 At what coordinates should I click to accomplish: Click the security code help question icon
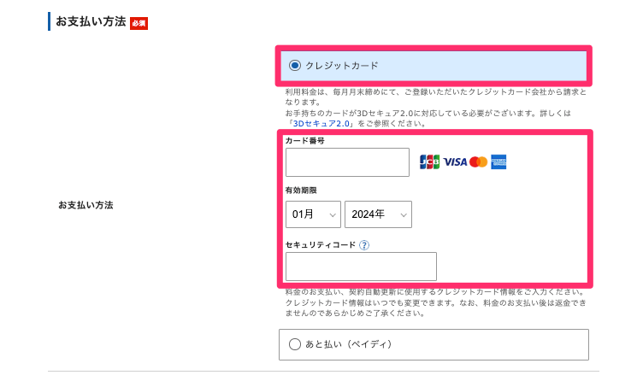[364, 245]
